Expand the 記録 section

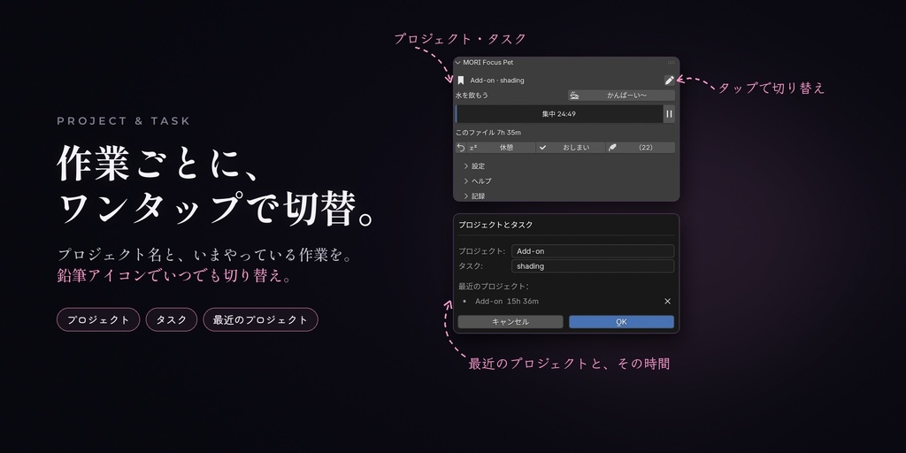[474, 196]
